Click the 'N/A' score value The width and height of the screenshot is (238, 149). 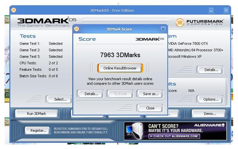click(191, 91)
